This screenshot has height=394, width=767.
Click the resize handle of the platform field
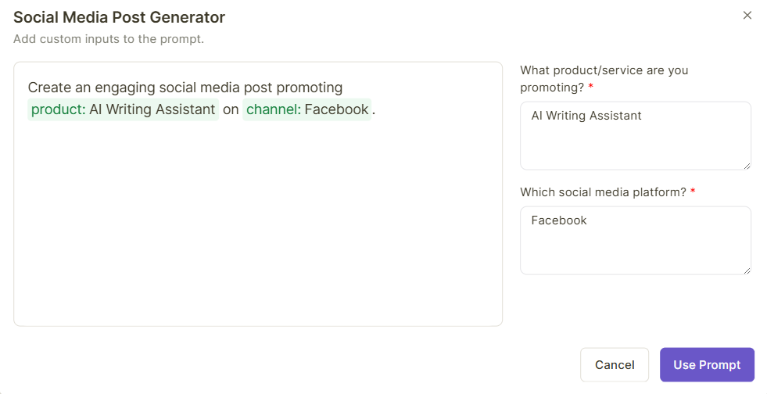pyautogui.click(x=747, y=270)
